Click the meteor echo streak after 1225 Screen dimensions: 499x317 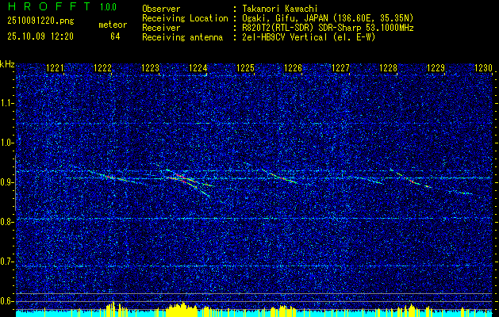pyautogui.click(x=279, y=176)
